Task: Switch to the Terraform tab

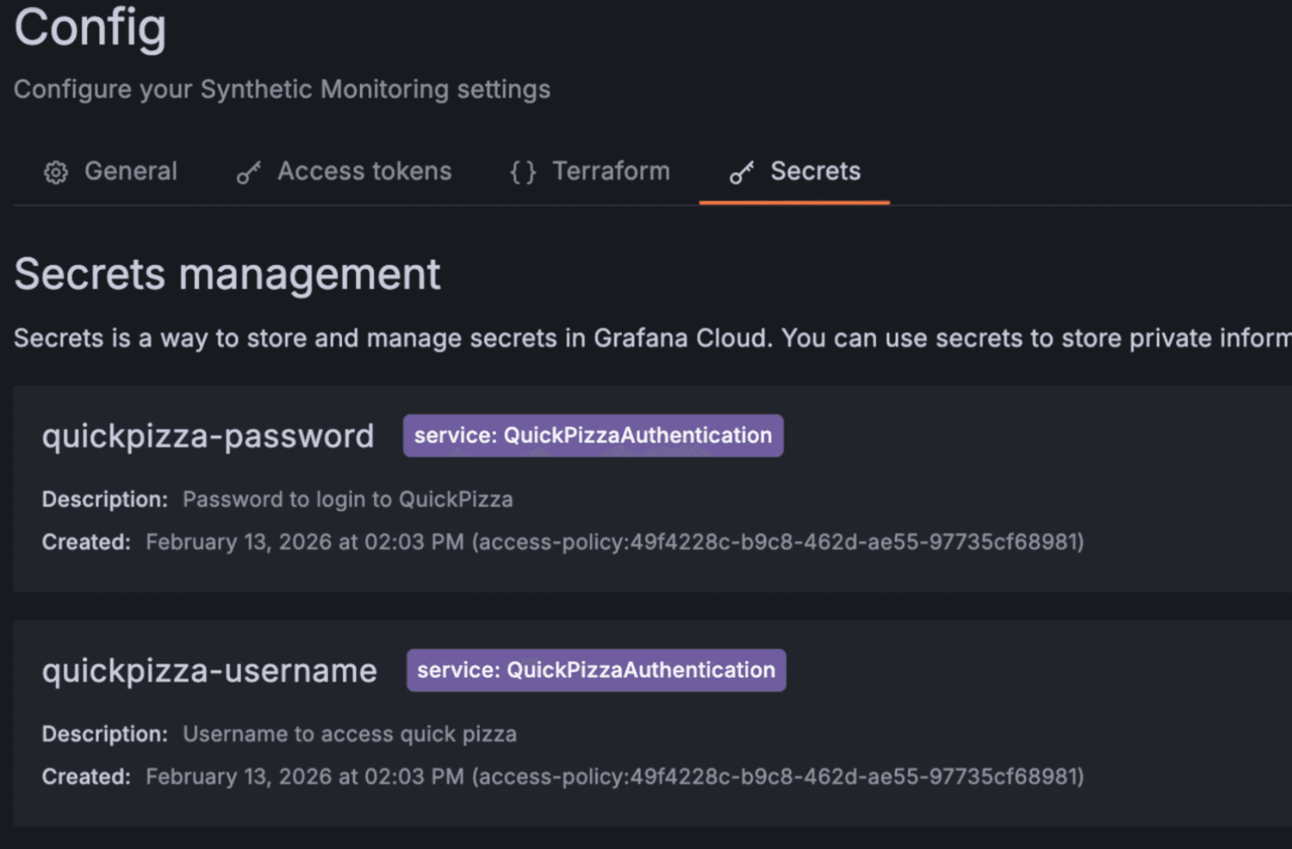Action: (612, 172)
